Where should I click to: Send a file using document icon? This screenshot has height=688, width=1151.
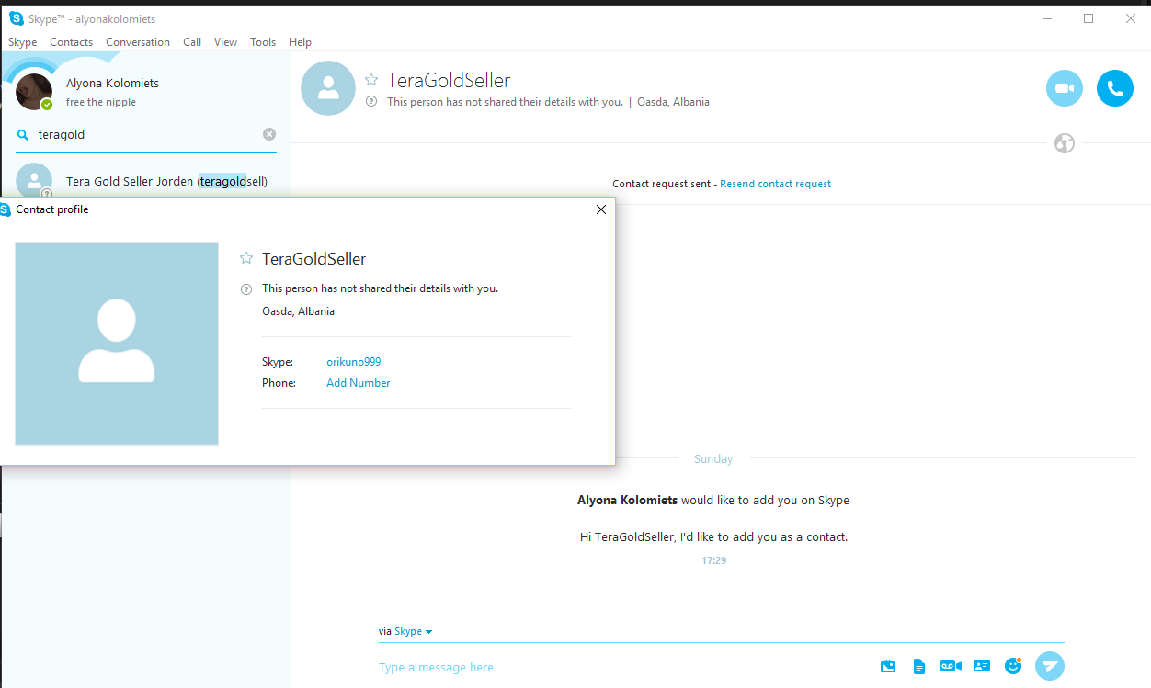coord(918,666)
